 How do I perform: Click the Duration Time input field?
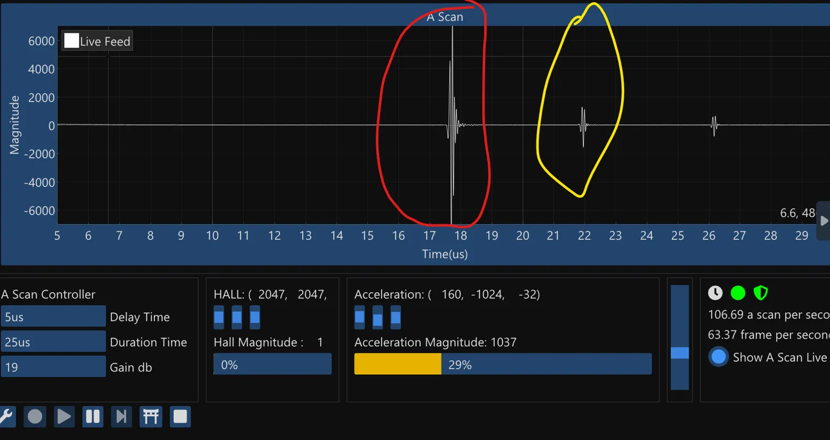coord(53,342)
